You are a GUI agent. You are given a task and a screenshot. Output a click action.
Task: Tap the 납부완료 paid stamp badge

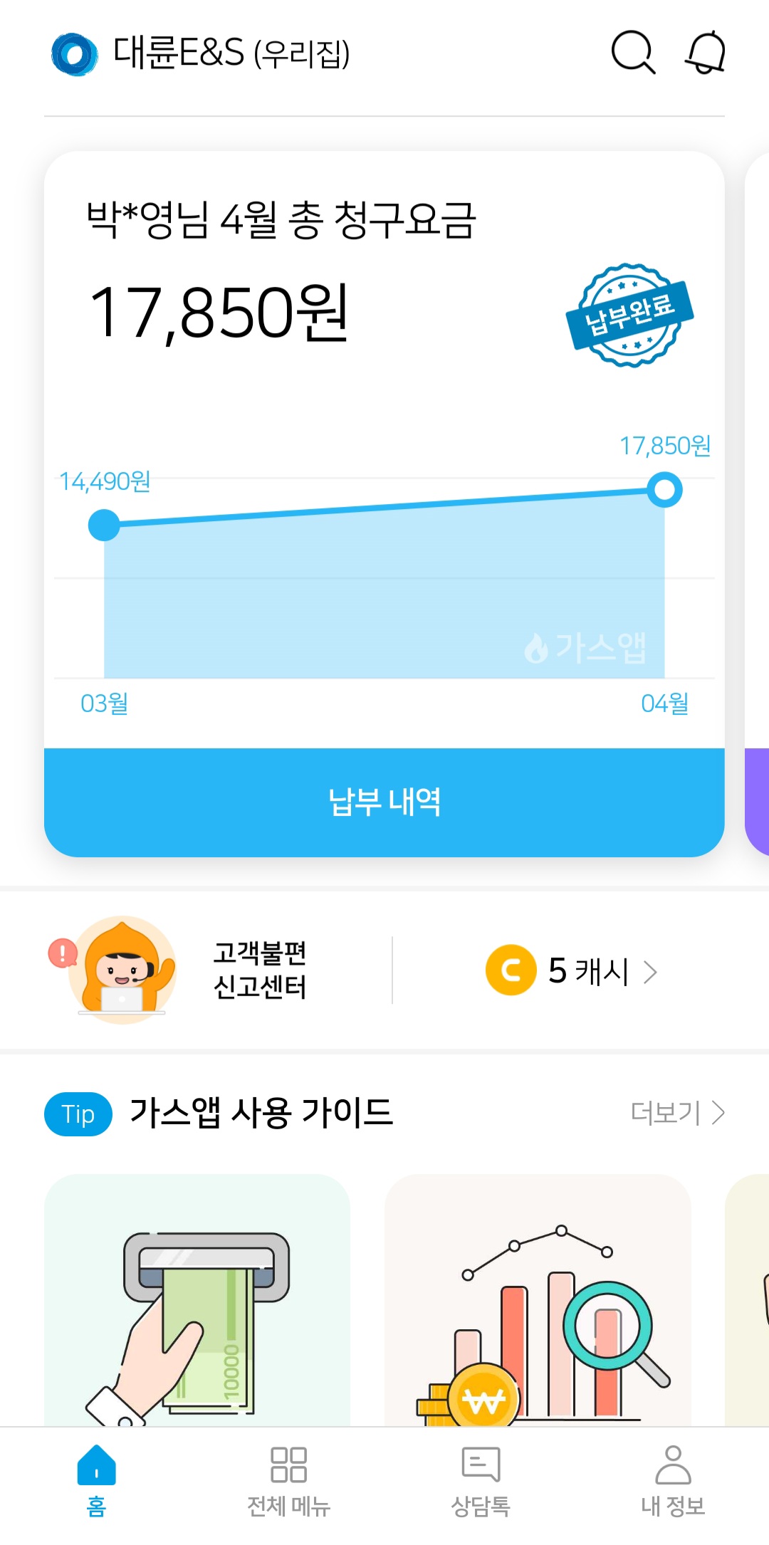click(629, 315)
